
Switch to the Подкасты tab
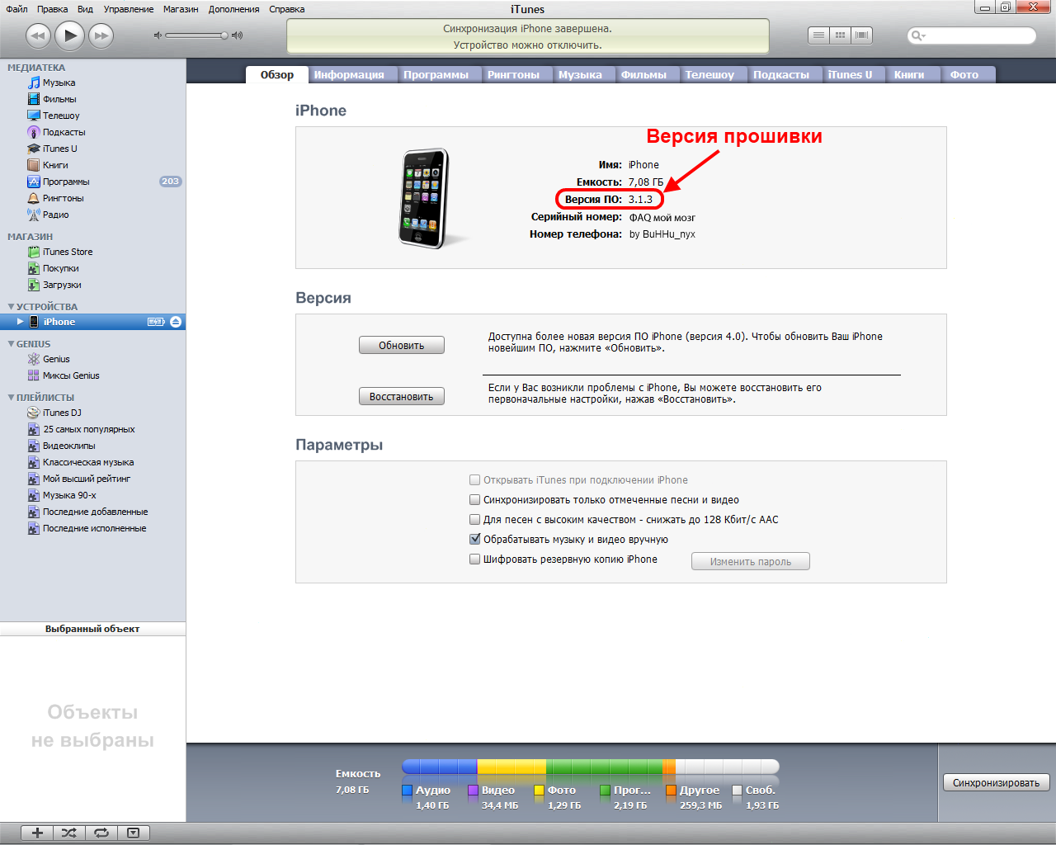pos(781,74)
